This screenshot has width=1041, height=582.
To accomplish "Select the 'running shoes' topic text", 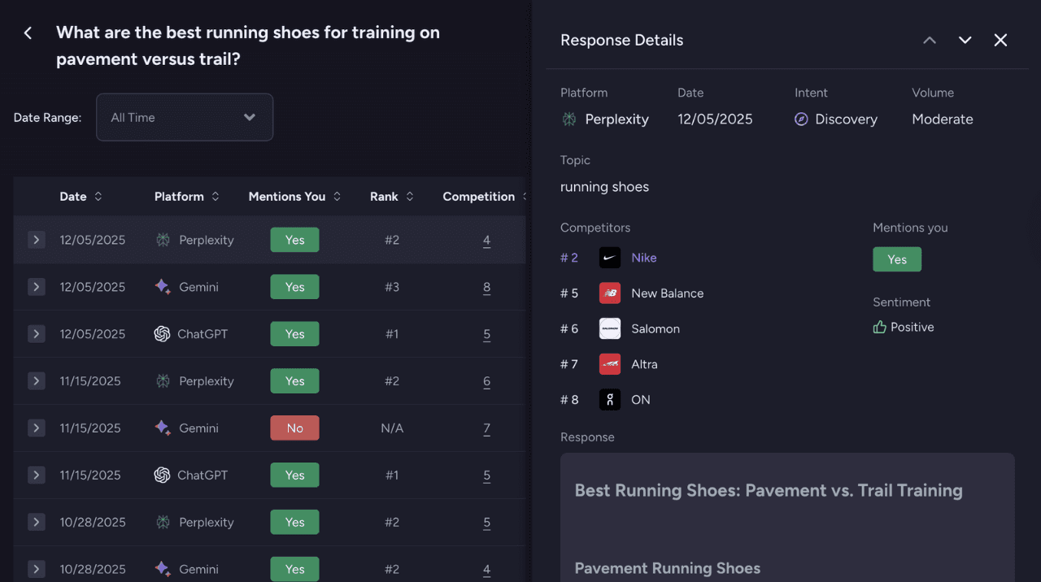I will [604, 187].
